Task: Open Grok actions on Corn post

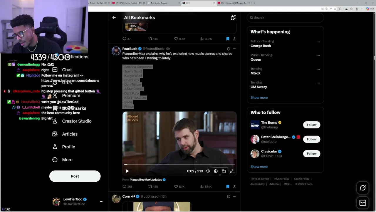Action: click(229, 196)
